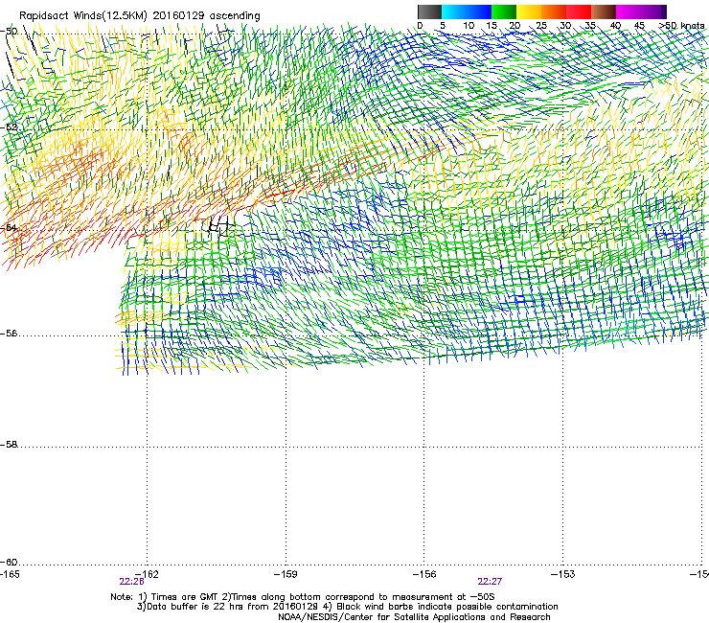Click the brown 35–40 knots legend color
The width and height of the screenshot is (709, 623).
[604, 12]
